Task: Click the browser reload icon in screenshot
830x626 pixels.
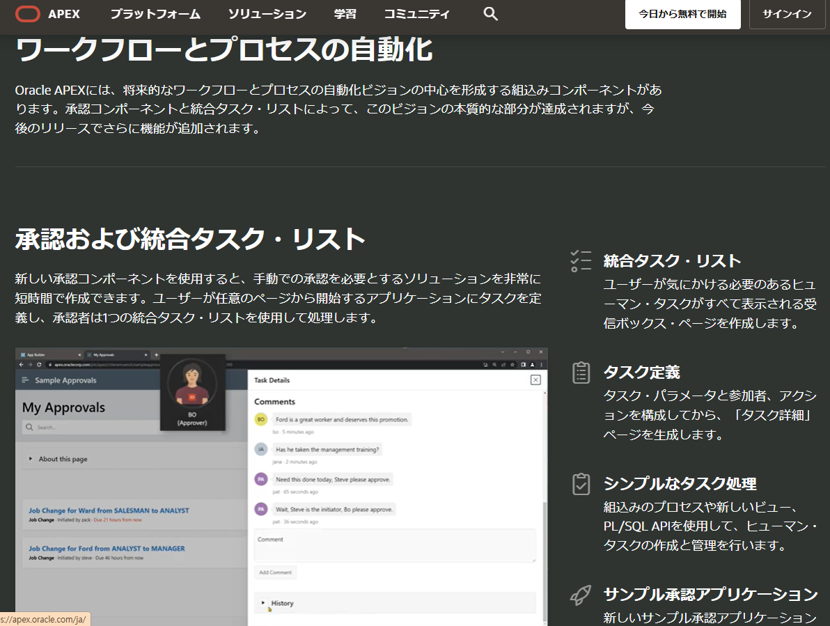Action: tap(38, 364)
